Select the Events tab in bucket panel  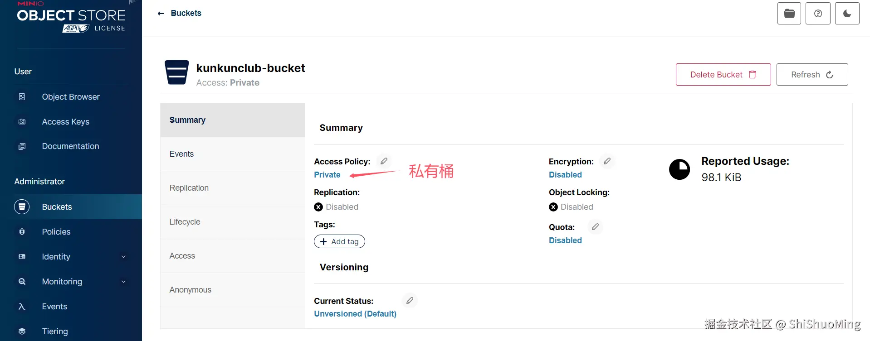pyautogui.click(x=181, y=154)
